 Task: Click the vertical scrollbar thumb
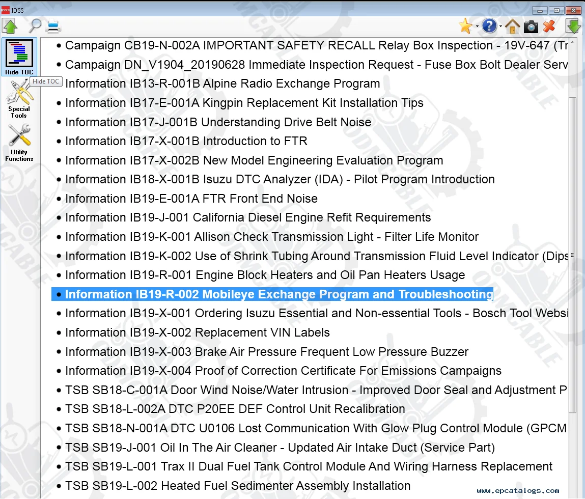pos(572,255)
